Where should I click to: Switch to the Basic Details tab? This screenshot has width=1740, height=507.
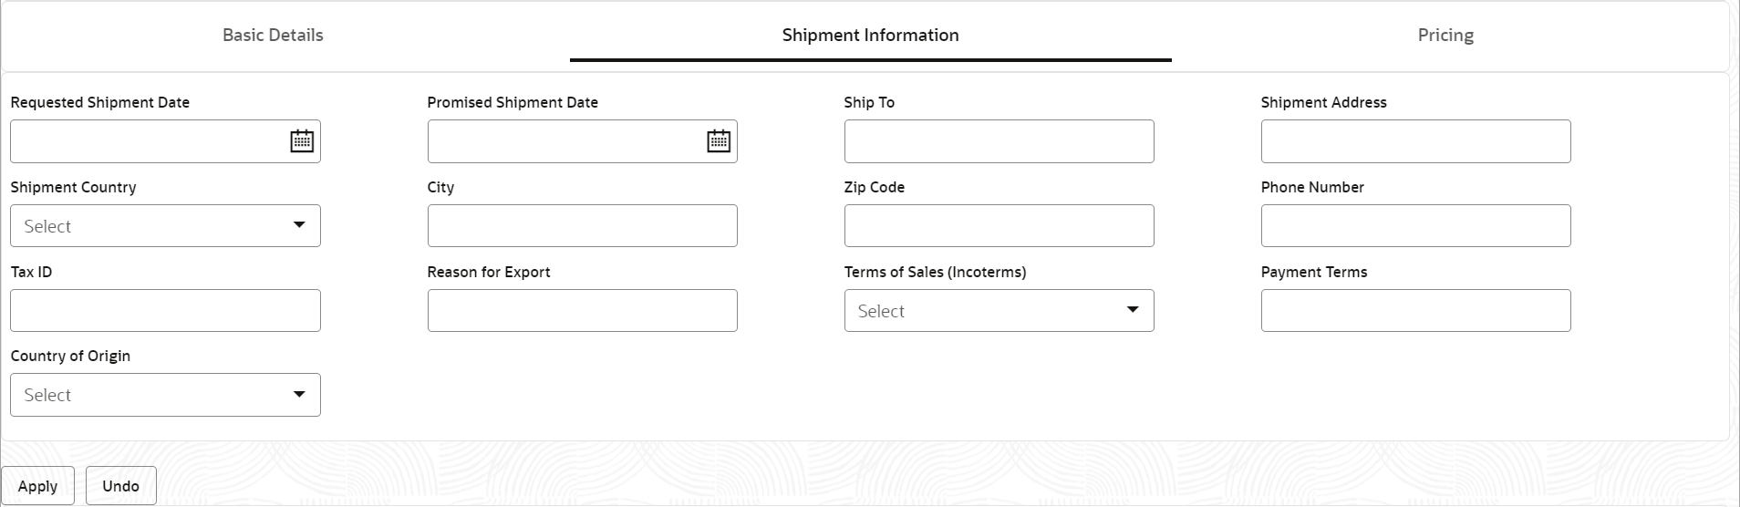[x=273, y=36]
